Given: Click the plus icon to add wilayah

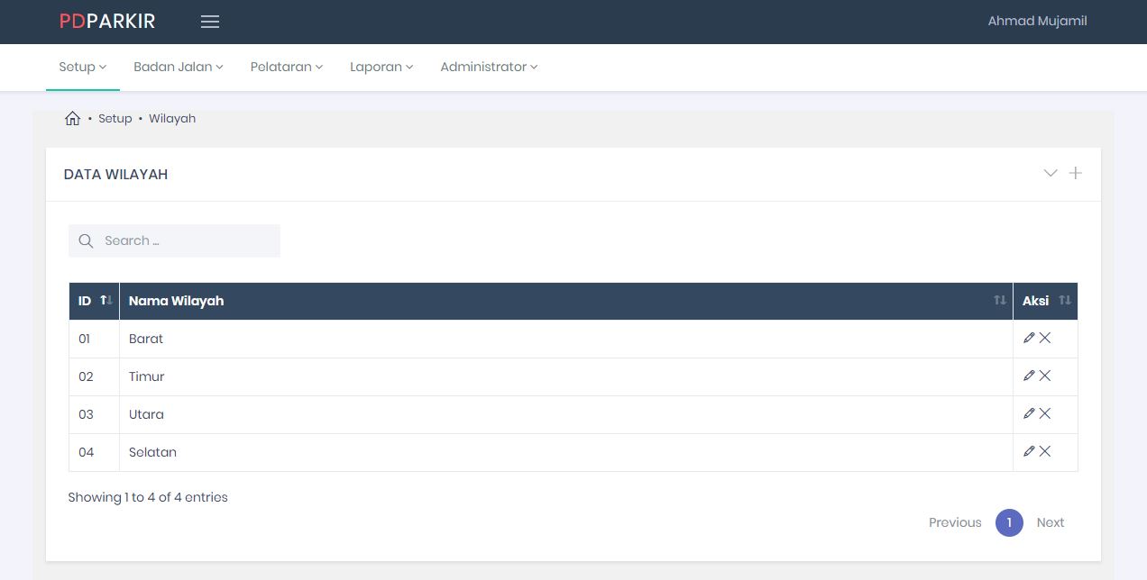Looking at the screenshot, I should pos(1075,173).
